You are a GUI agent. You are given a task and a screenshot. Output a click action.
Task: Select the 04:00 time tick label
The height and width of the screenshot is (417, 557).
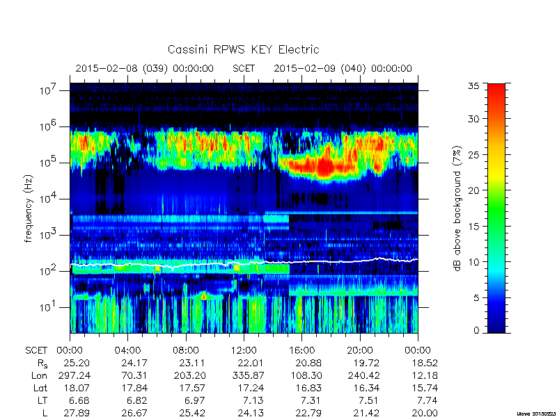(127, 351)
